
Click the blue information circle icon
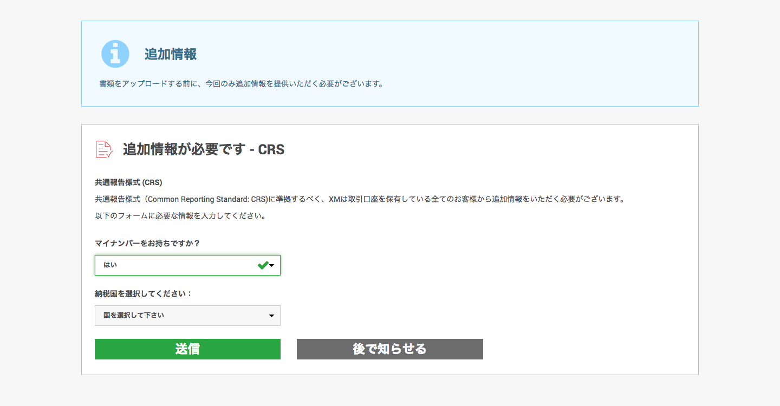[115, 54]
